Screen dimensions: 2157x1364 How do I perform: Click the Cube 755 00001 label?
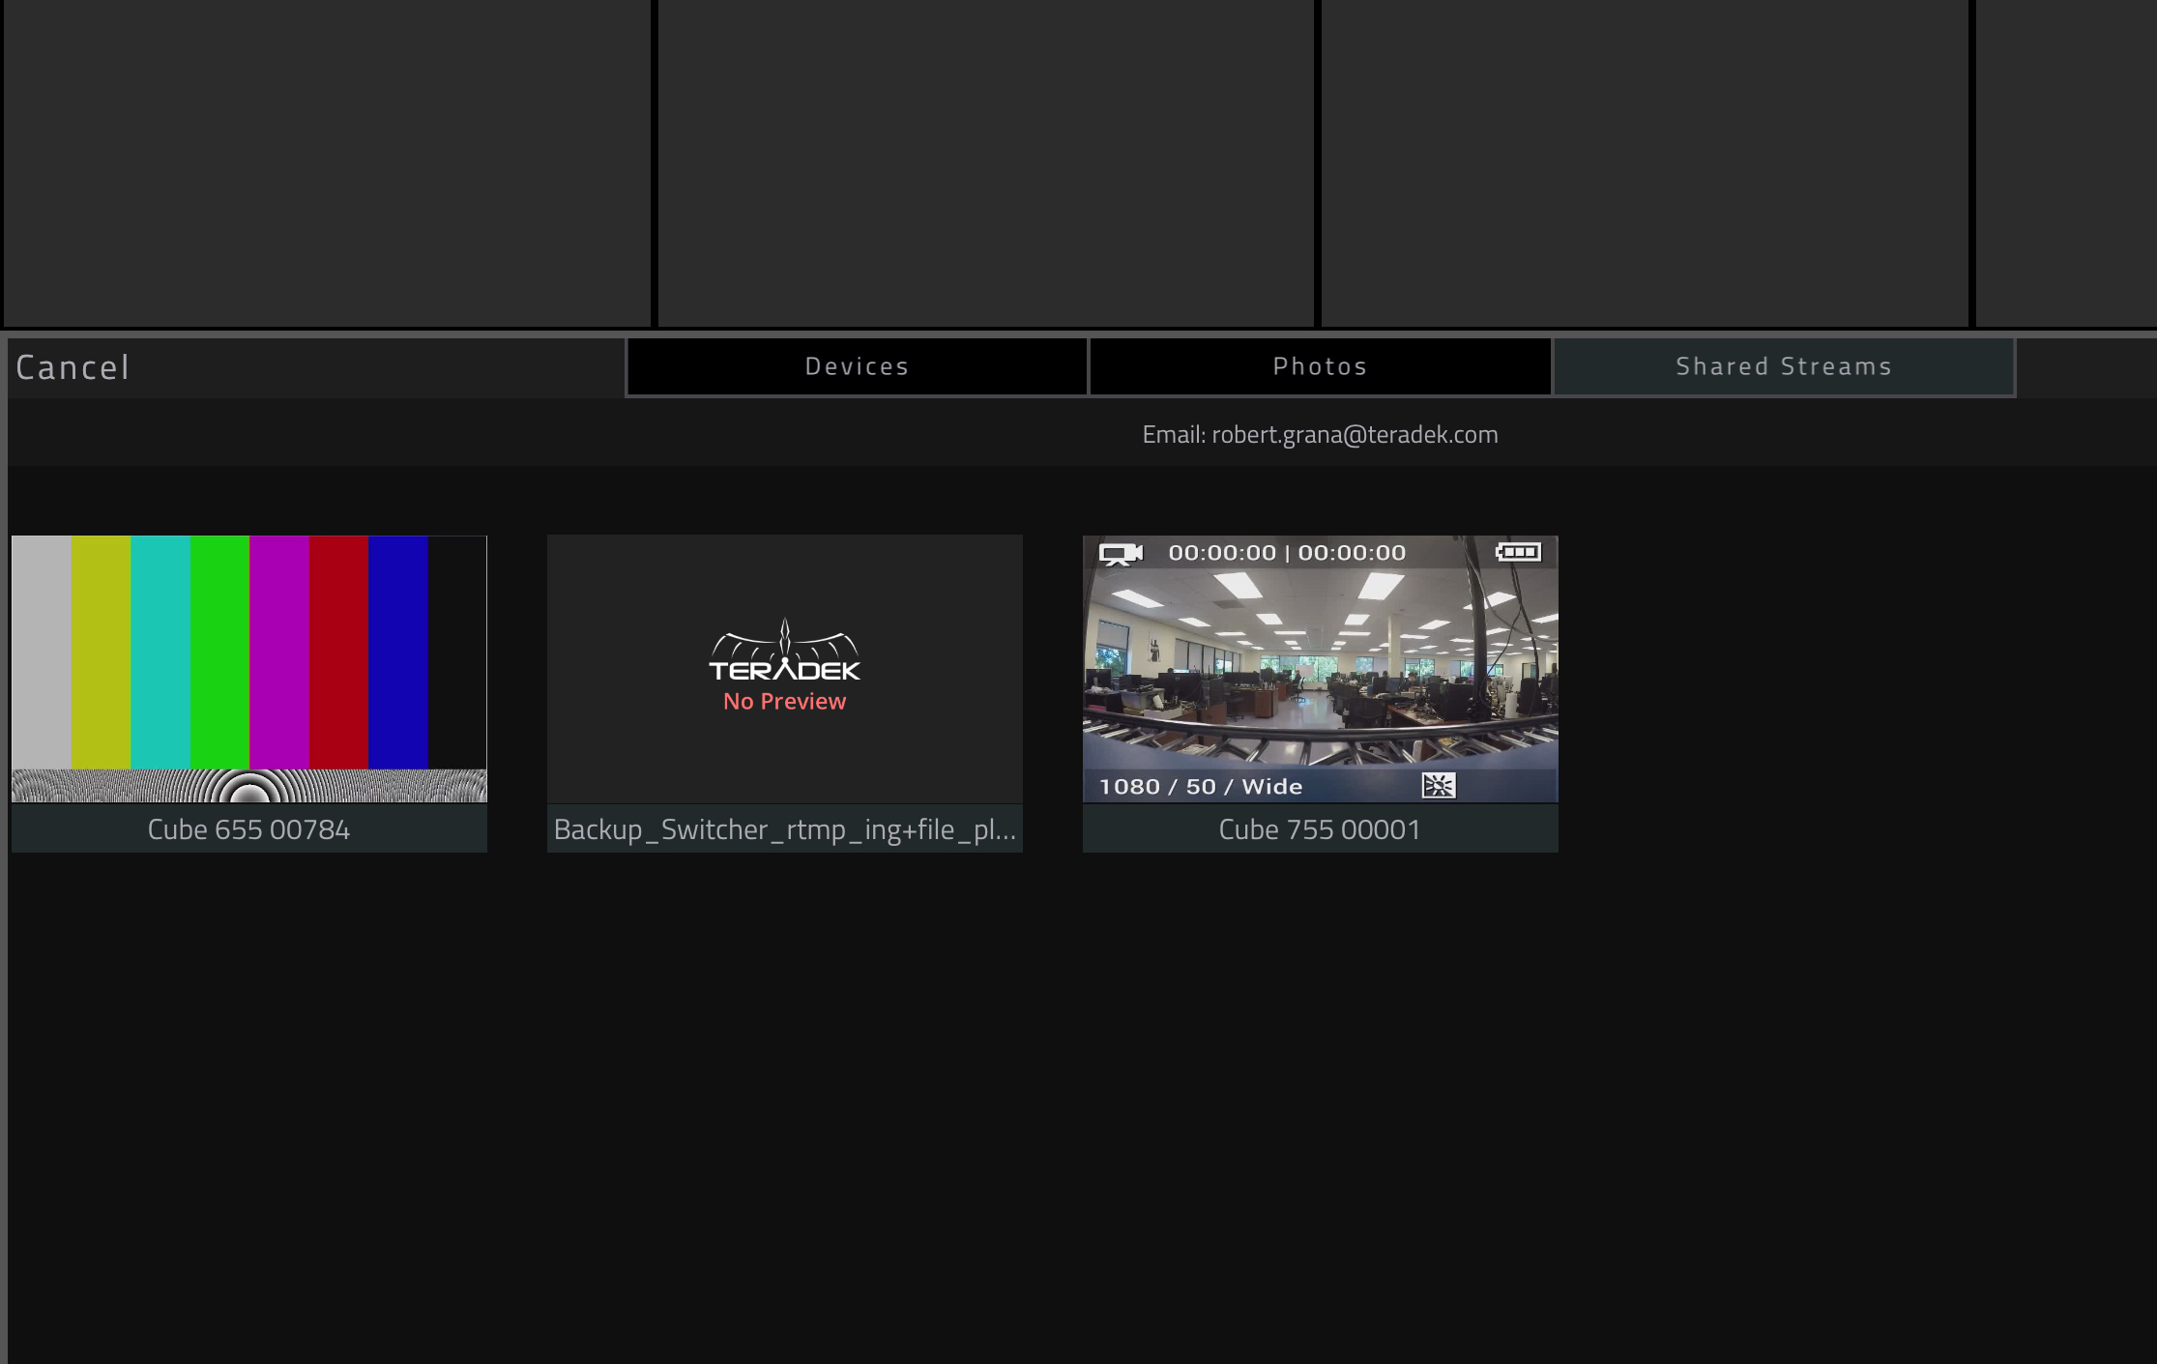1321,829
